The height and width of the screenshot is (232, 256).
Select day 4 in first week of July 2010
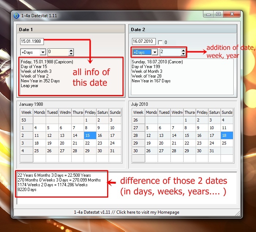click(x=227, y=120)
